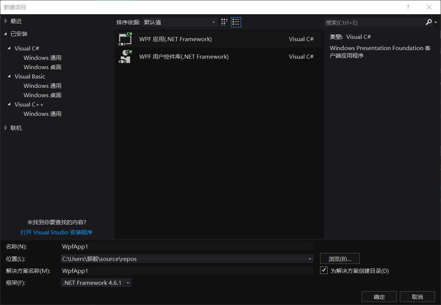Image resolution: width=441 pixels, height=305 pixels.
Task: Click Visual C# label in WPF 用户控件库 row
Action: pos(301,56)
